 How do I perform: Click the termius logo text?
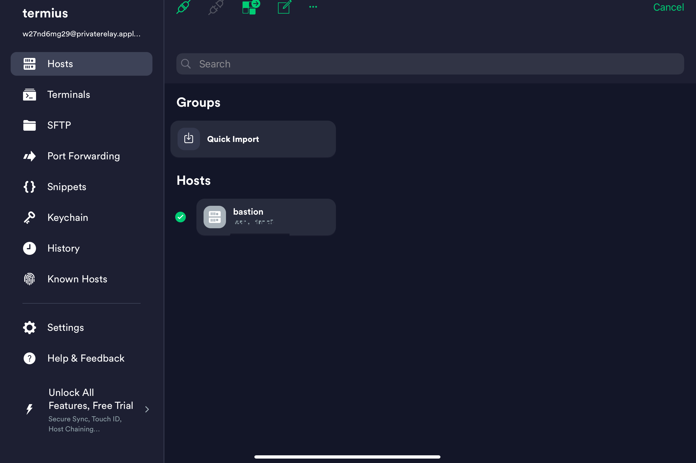(x=45, y=13)
